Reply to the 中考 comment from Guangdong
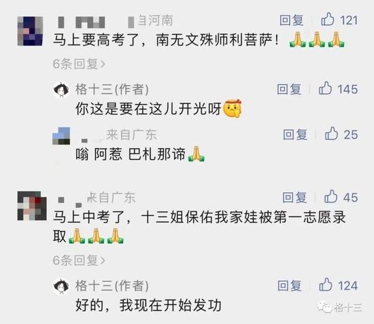 (x=294, y=197)
